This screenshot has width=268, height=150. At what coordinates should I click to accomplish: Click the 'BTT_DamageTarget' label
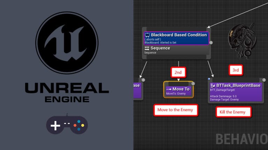tap(223, 90)
